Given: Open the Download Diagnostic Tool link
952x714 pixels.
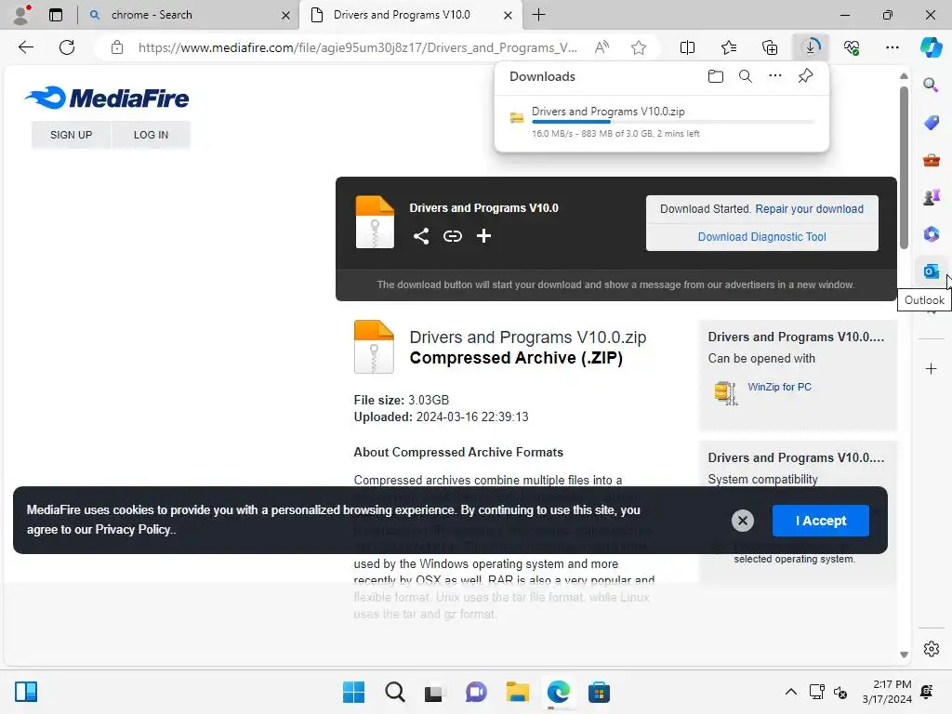Looking at the screenshot, I should tap(762, 237).
